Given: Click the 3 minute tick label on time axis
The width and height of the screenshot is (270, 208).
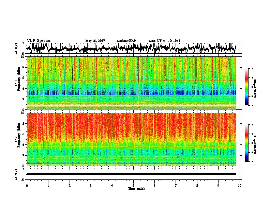Looking at the screenshot, I should pos(91,186).
